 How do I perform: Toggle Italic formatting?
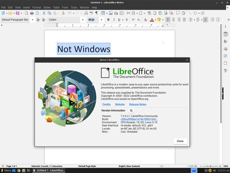click(x=114, y=20)
